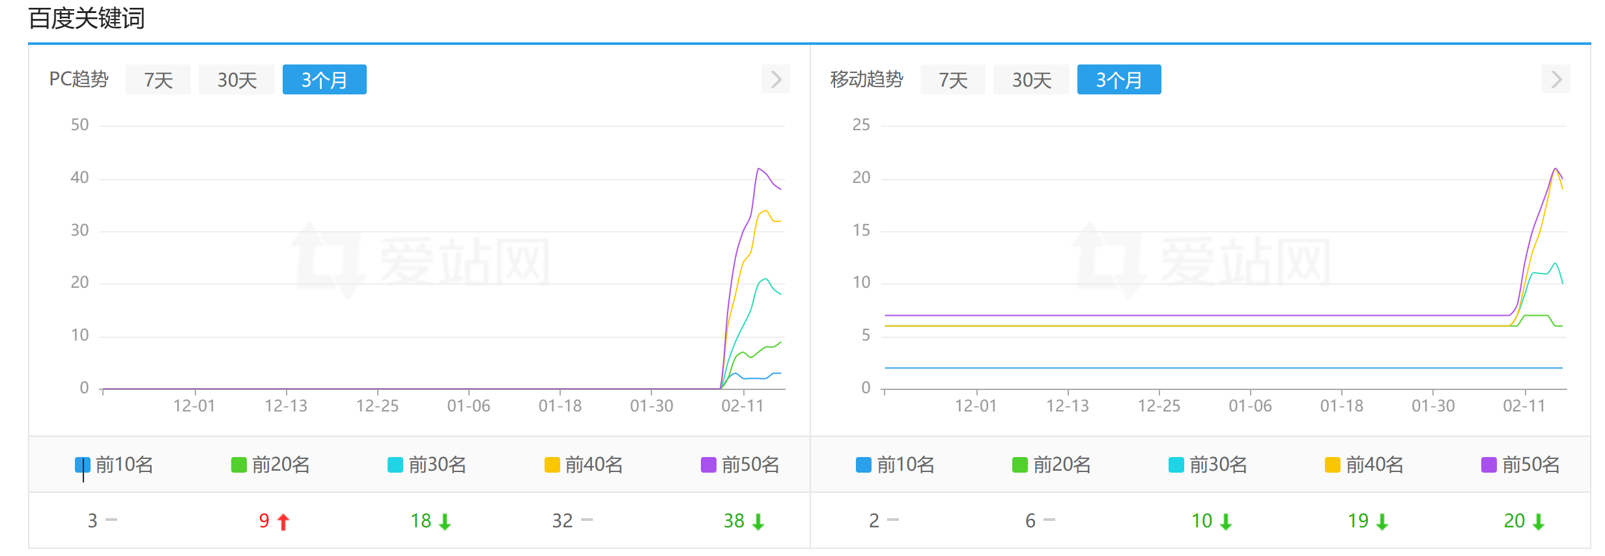1605x556 pixels.
Task: Toggle the PC 前40名 yellow legend
Action: tap(584, 465)
